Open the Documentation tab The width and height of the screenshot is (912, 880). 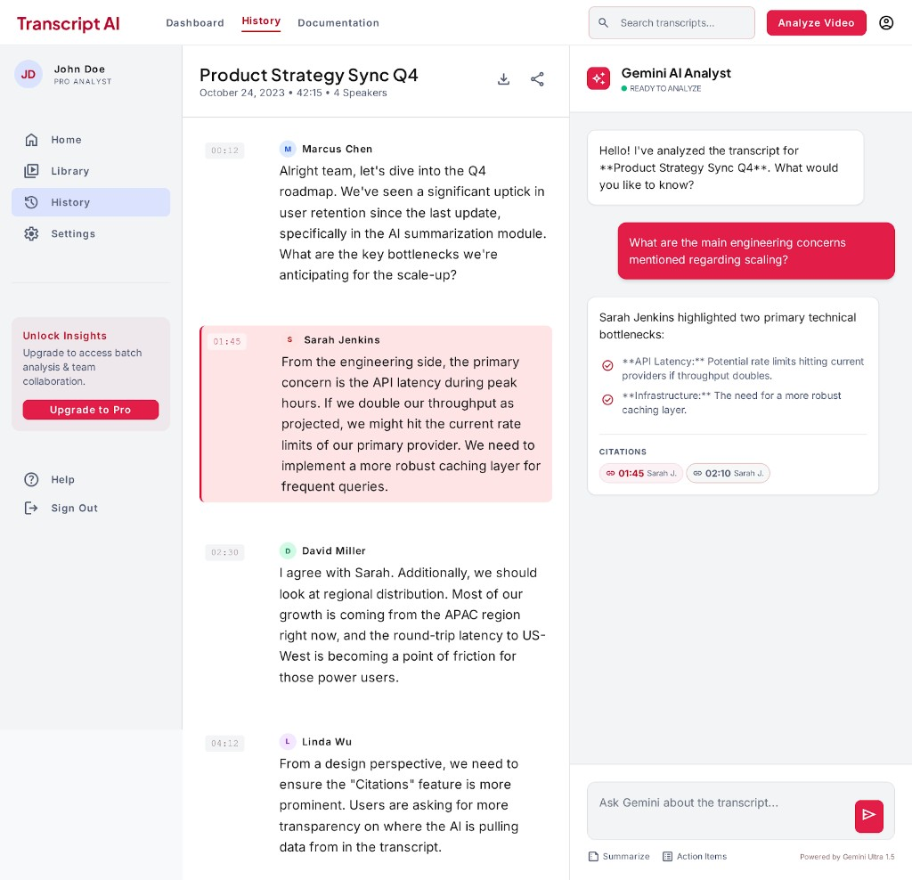338,23
